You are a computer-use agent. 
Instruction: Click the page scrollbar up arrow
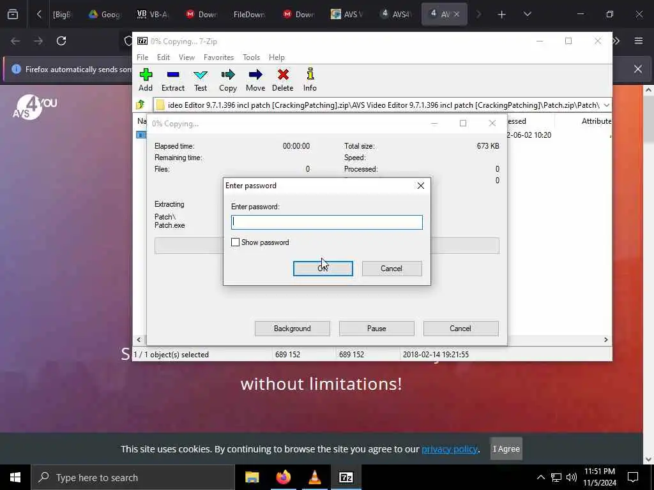click(x=648, y=89)
